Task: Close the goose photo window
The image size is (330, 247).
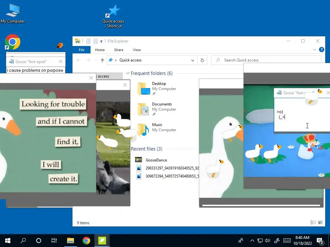Action: coord(125,85)
